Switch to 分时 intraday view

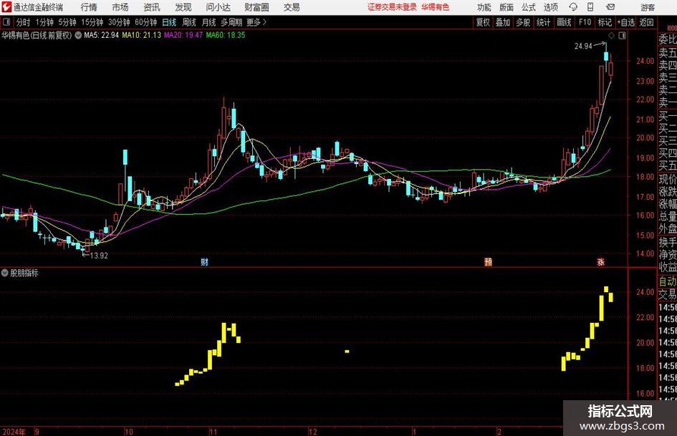(23, 22)
